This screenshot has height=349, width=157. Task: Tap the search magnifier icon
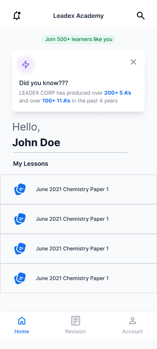pyautogui.click(x=140, y=16)
